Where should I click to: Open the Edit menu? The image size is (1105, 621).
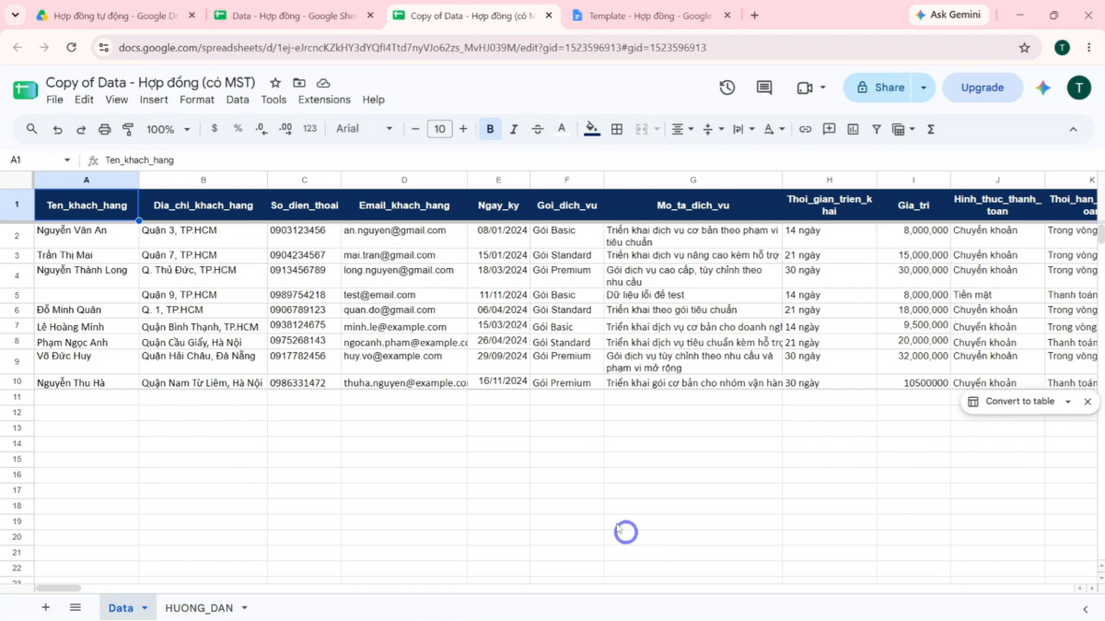tap(84, 100)
